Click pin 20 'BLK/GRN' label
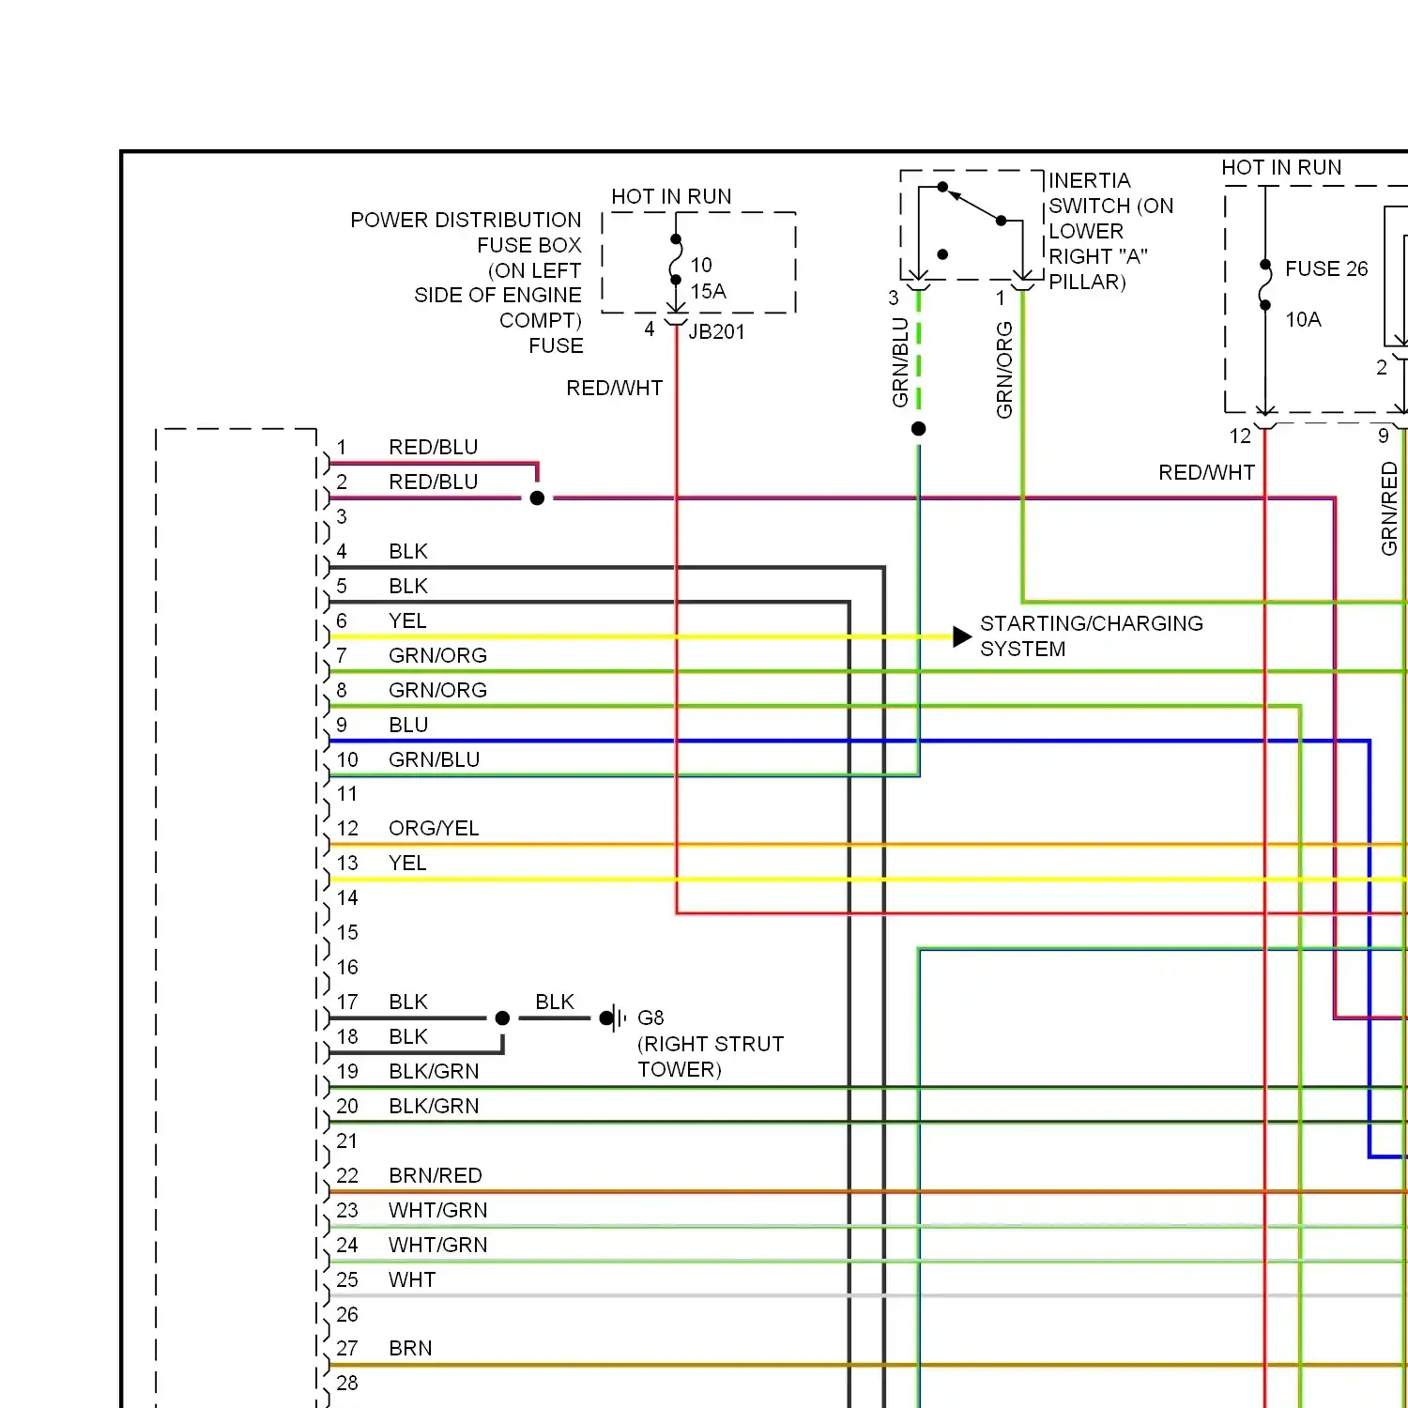This screenshot has width=1408, height=1408. click(434, 1106)
